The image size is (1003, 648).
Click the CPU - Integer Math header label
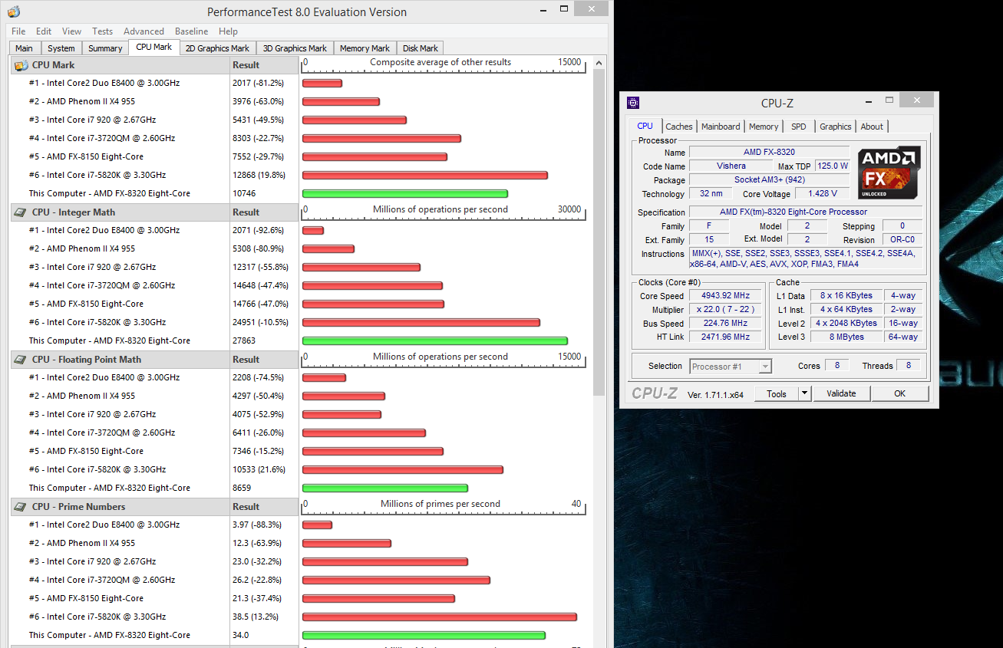point(74,212)
